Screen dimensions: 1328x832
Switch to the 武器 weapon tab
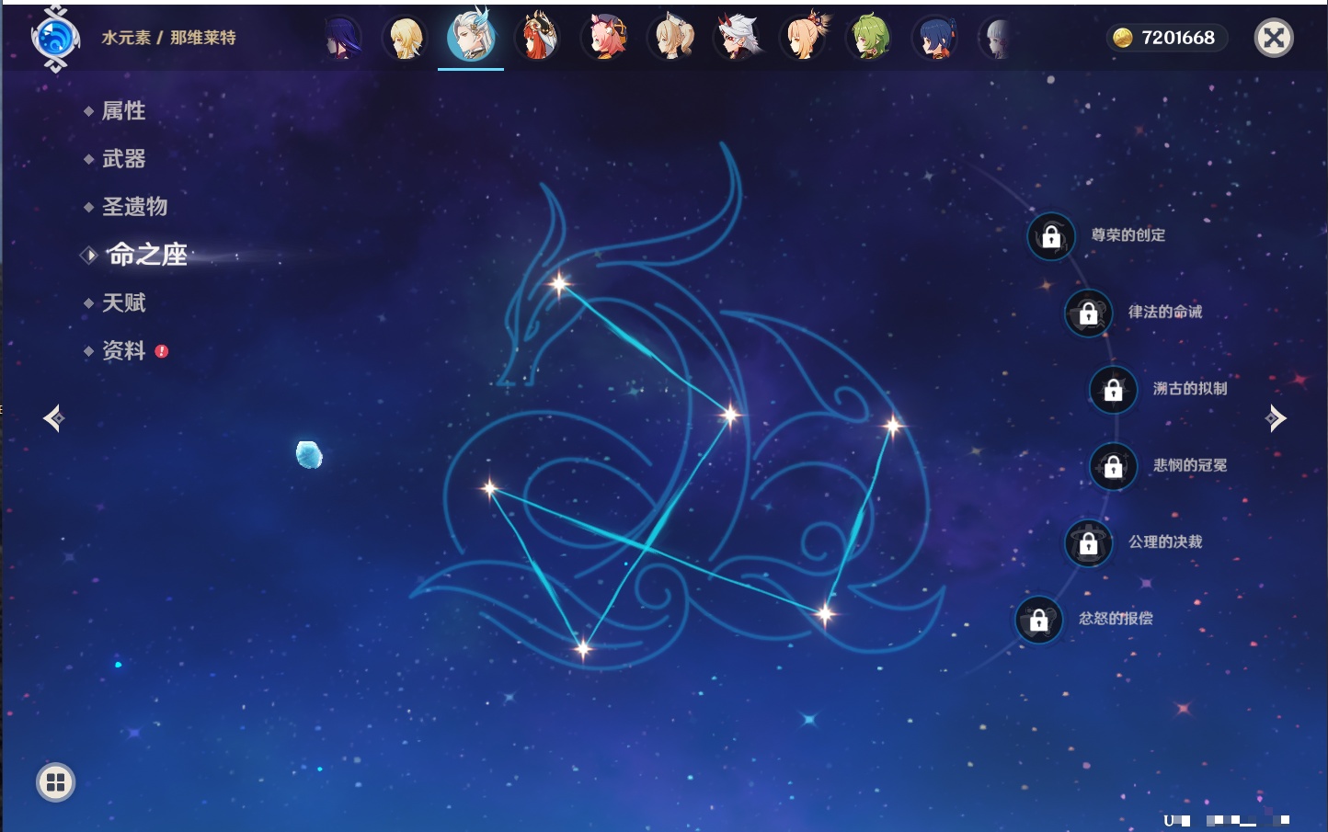tap(123, 159)
